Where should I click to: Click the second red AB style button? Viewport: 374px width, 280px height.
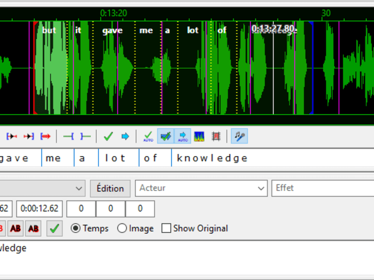point(15,228)
